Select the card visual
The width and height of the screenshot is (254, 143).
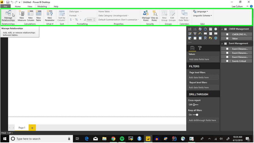(x=205, y=33)
